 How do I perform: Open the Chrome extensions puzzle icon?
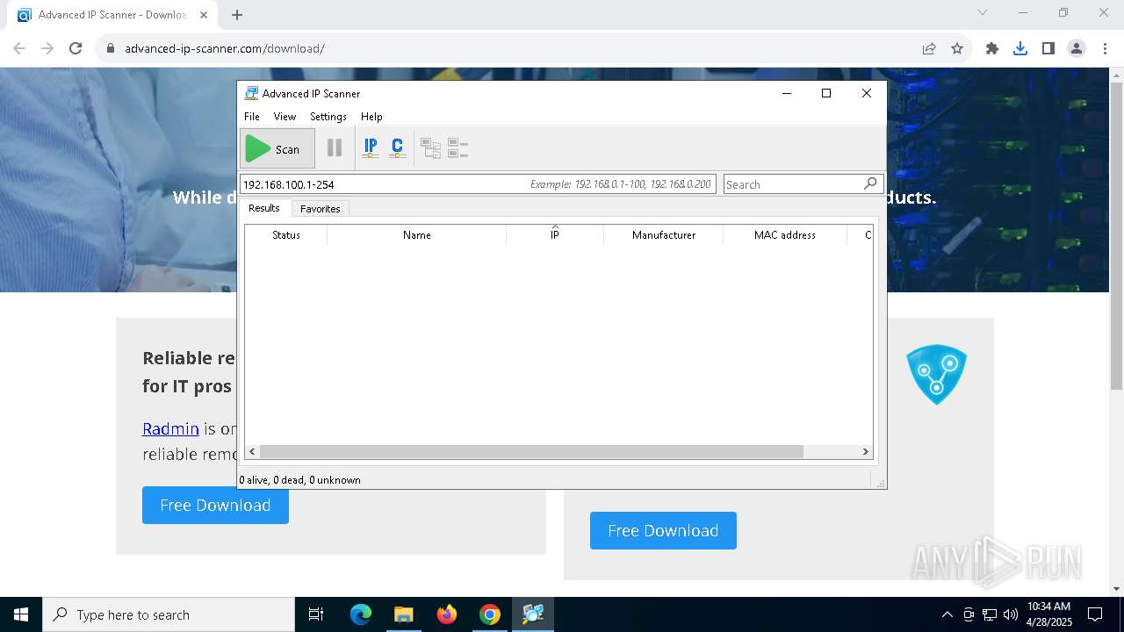(992, 48)
